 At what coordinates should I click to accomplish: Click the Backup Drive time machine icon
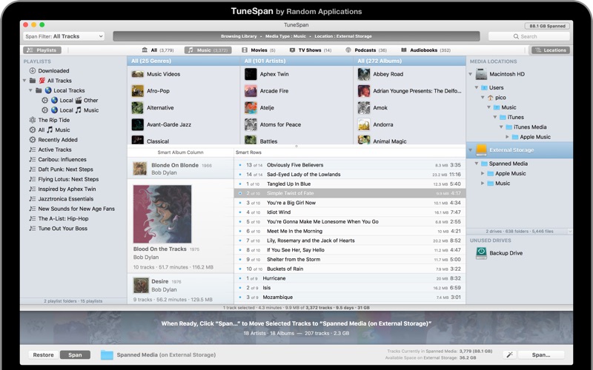coord(481,253)
